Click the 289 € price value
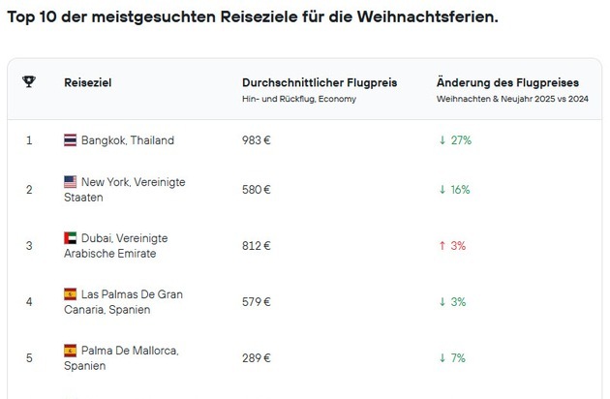 point(257,358)
